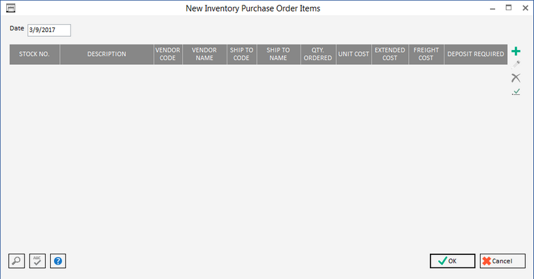This screenshot has height=279, width=534.
Task: Select the VENDOR CODE column header
Action: point(168,54)
